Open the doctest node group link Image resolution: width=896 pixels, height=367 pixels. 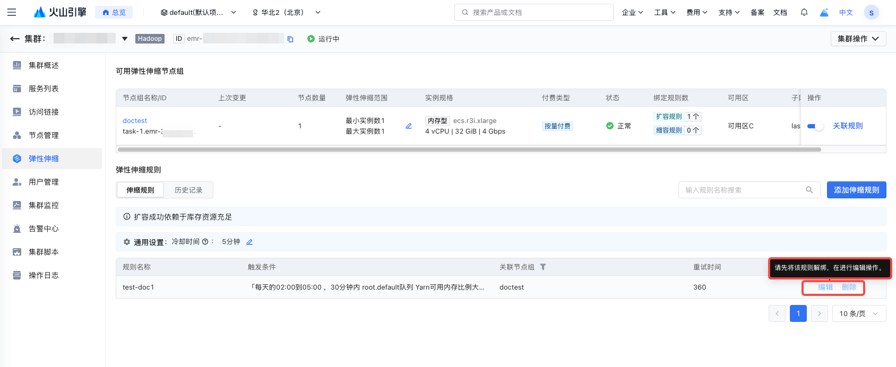(135, 121)
